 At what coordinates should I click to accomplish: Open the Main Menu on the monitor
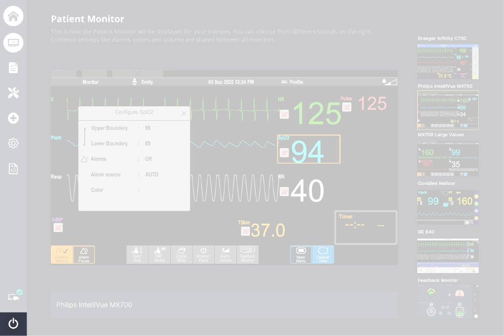[301, 254]
